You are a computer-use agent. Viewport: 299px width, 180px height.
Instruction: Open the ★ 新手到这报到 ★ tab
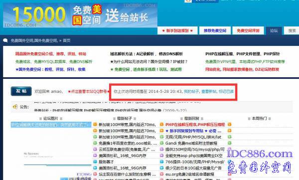coord(177,30)
